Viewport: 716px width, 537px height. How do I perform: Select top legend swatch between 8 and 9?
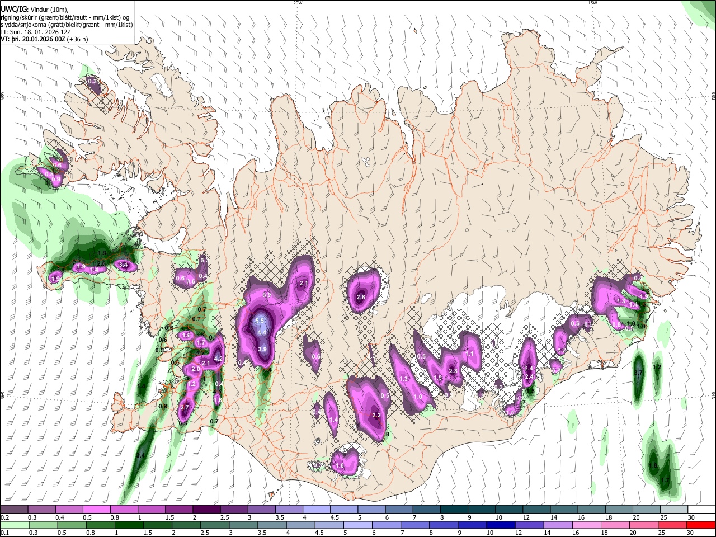[x=454, y=509]
